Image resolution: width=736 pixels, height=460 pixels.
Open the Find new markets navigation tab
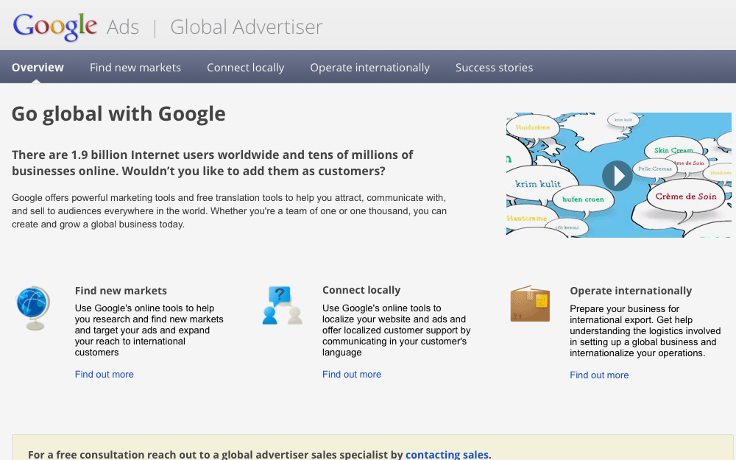(x=135, y=67)
